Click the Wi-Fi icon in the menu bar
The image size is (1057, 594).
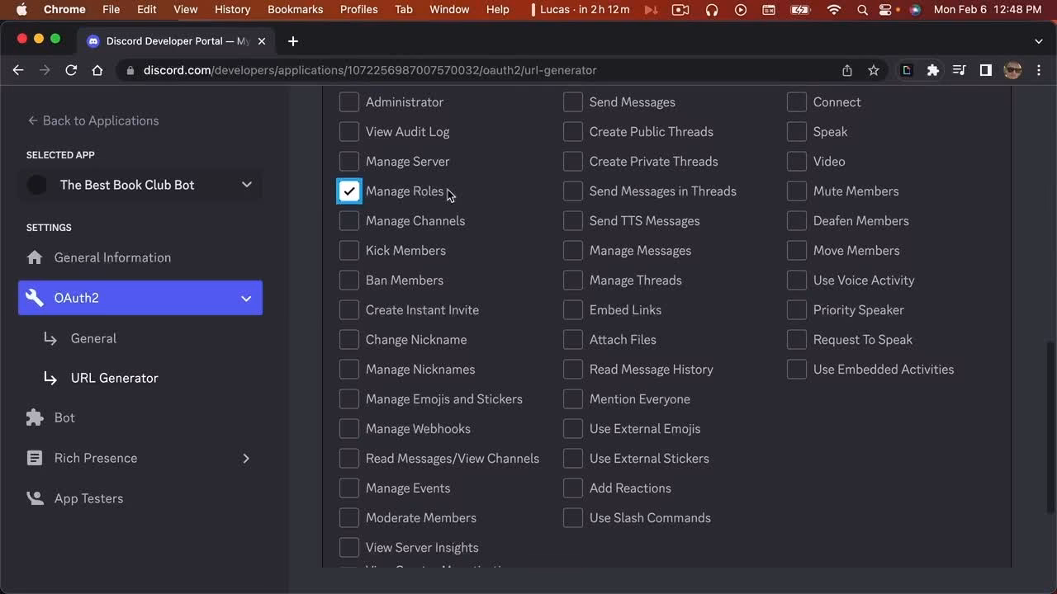(x=834, y=10)
